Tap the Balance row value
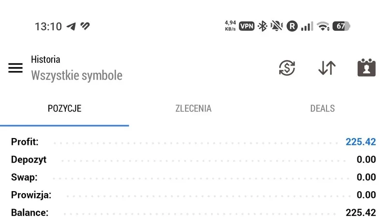Viewport: 387px width, 223px height. click(x=360, y=213)
